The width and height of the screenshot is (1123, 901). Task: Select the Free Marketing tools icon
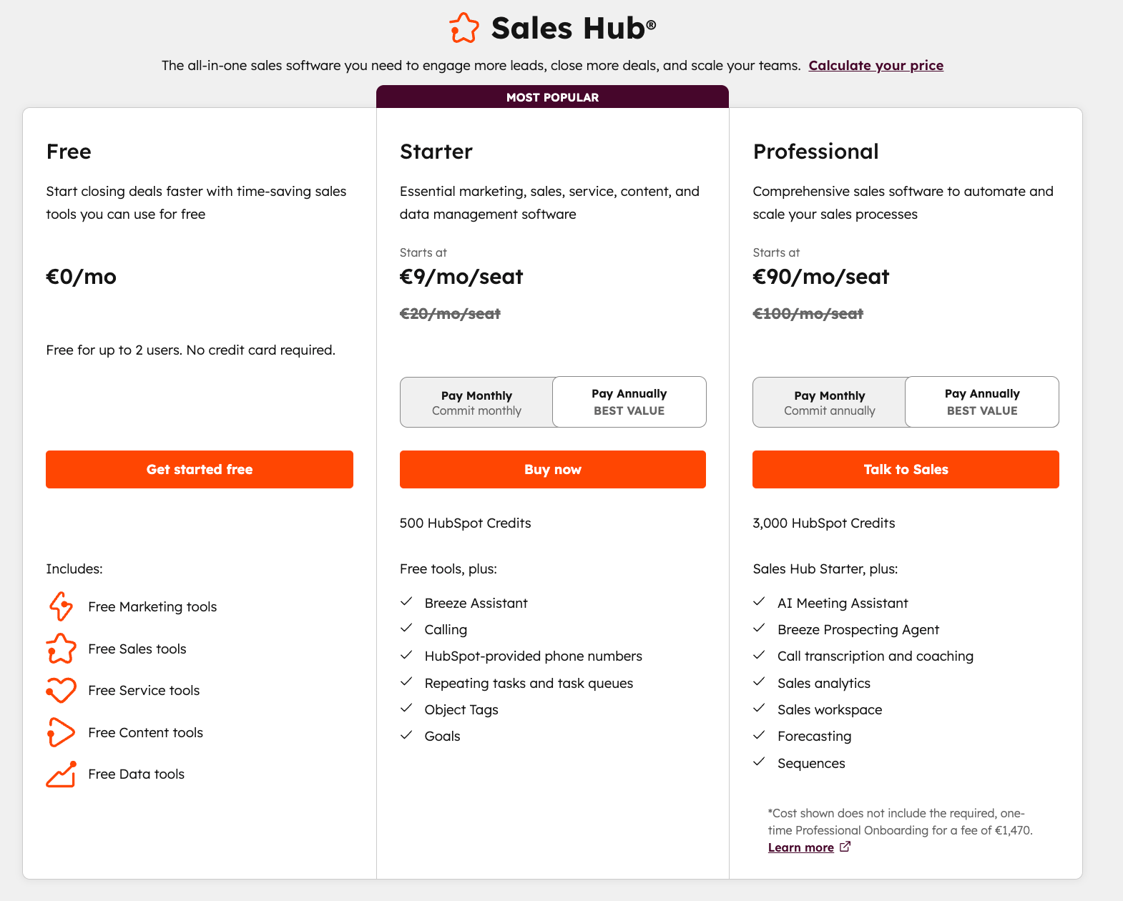(62, 606)
